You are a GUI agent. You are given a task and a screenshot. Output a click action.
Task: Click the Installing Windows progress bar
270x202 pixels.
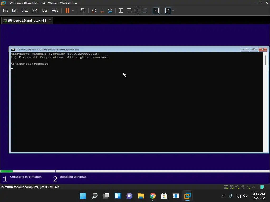coord(162,171)
